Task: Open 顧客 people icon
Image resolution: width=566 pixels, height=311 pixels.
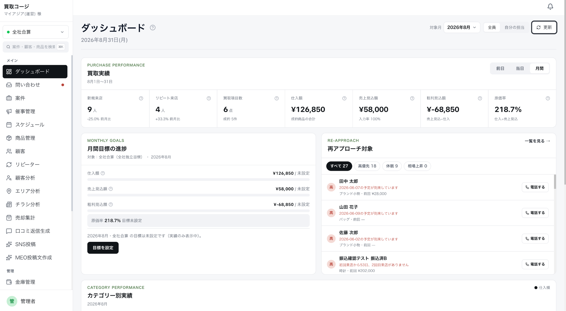Action: click(x=9, y=151)
